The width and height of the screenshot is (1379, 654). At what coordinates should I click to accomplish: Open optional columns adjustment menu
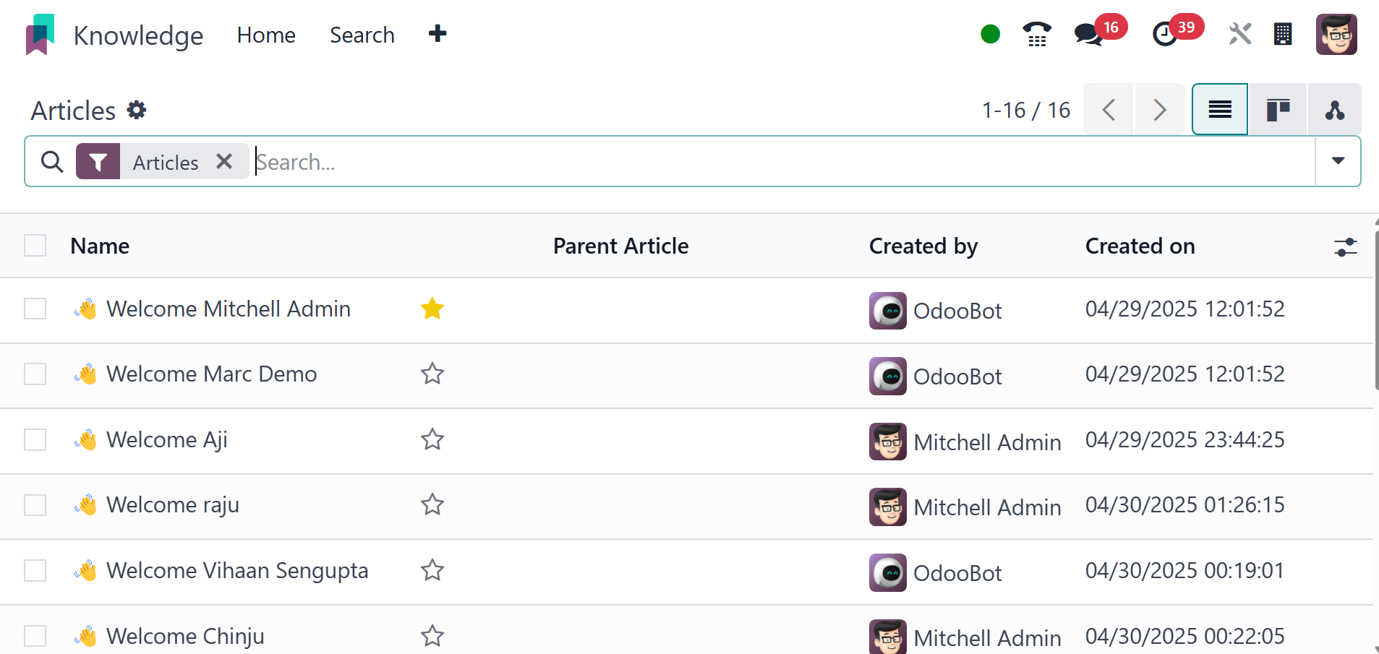(x=1345, y=247)
